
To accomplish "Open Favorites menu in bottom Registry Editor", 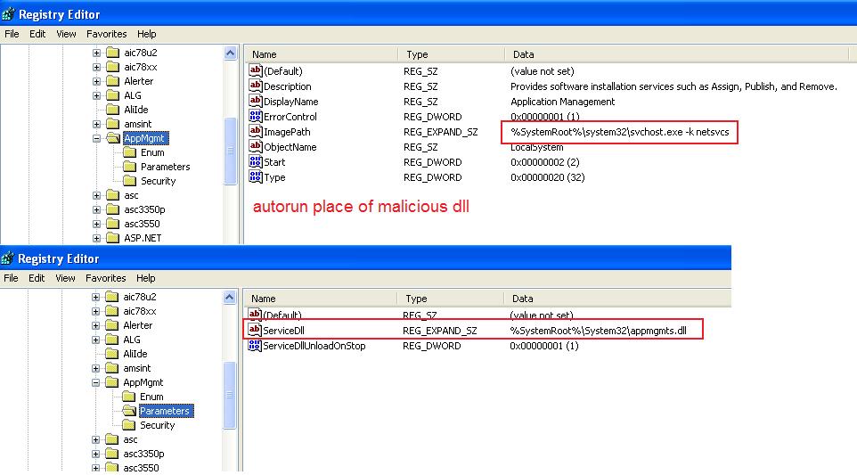I will click(105, 278).
